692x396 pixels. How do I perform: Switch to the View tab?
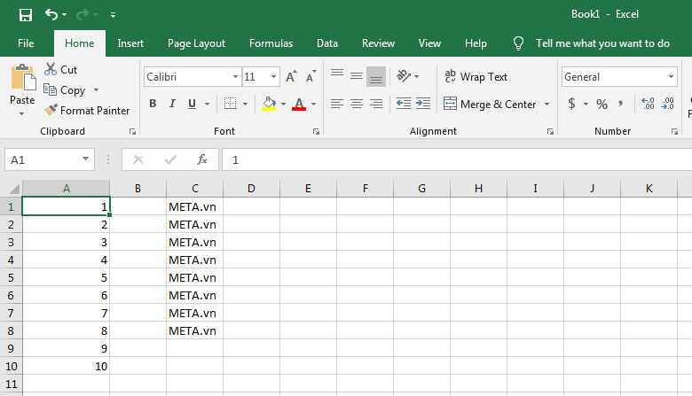click(429, 43)
